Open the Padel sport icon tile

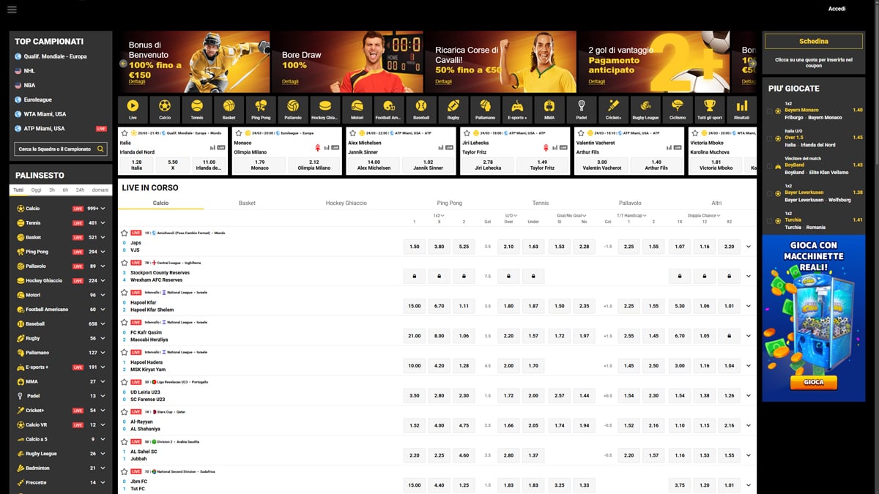tap(581, 109)
